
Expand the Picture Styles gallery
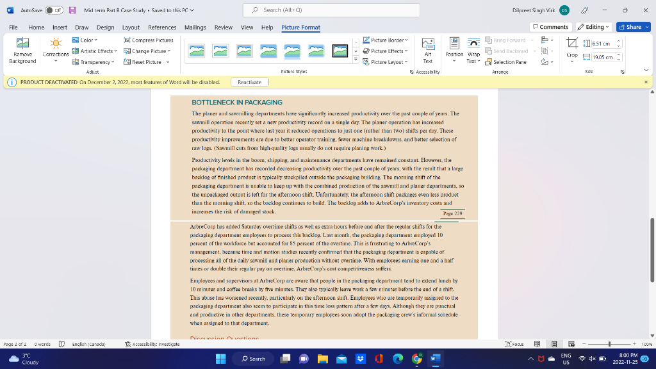(x=356, y=60)
